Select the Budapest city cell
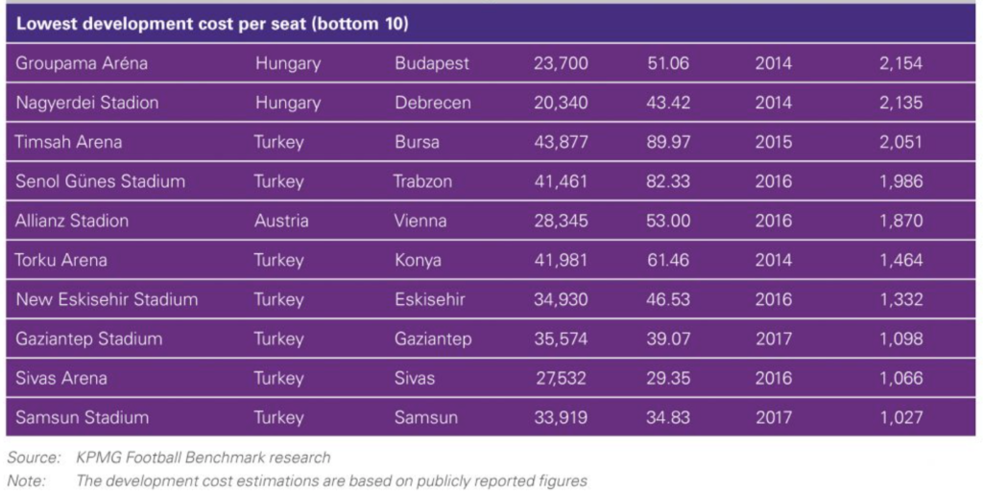Viewport: 983px width, 493px height. [x=432, y=63]
